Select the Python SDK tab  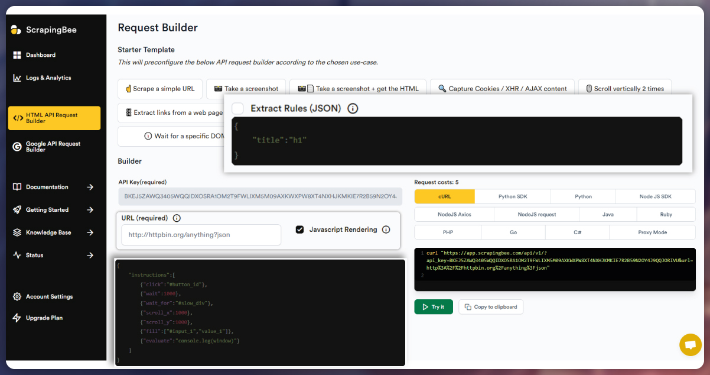(x=513, y=196)
